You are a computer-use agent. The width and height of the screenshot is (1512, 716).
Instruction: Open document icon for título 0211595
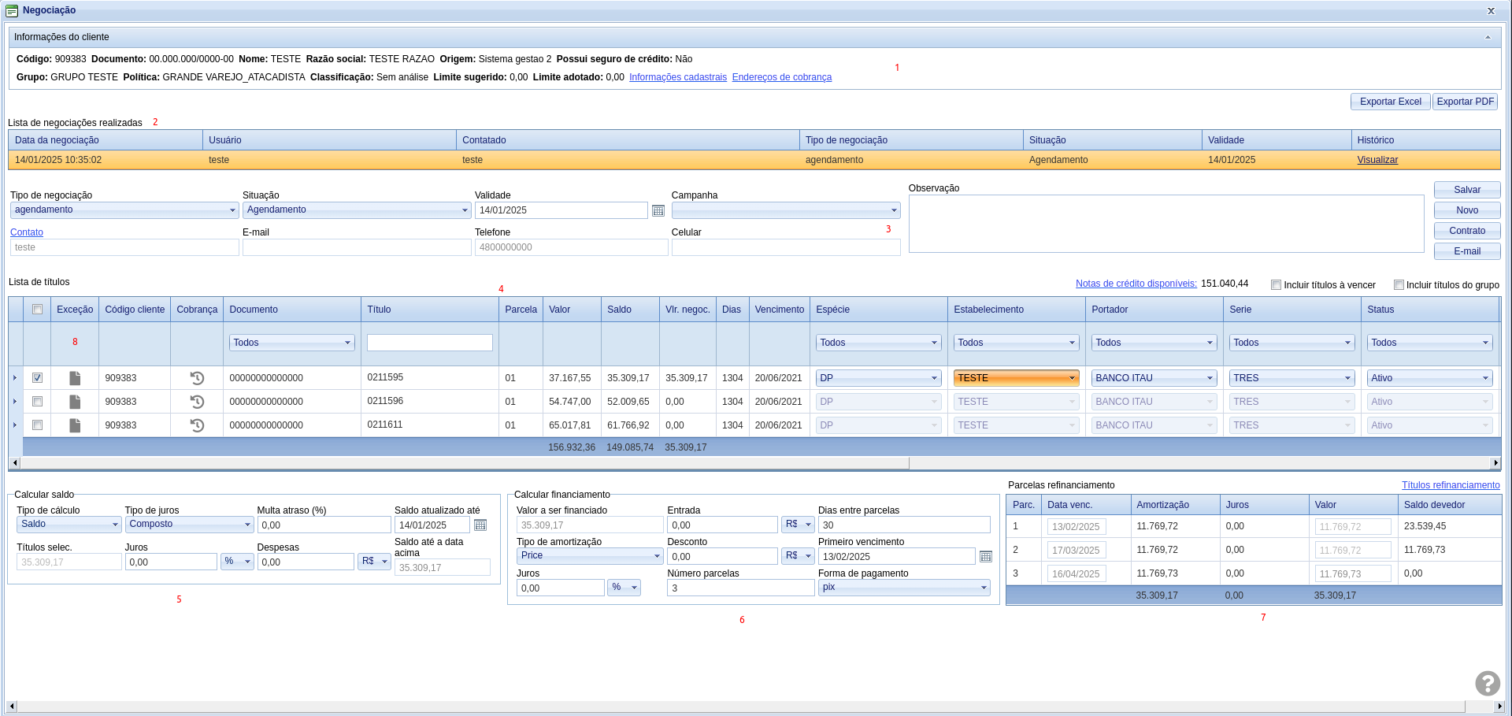coord(75,378)
